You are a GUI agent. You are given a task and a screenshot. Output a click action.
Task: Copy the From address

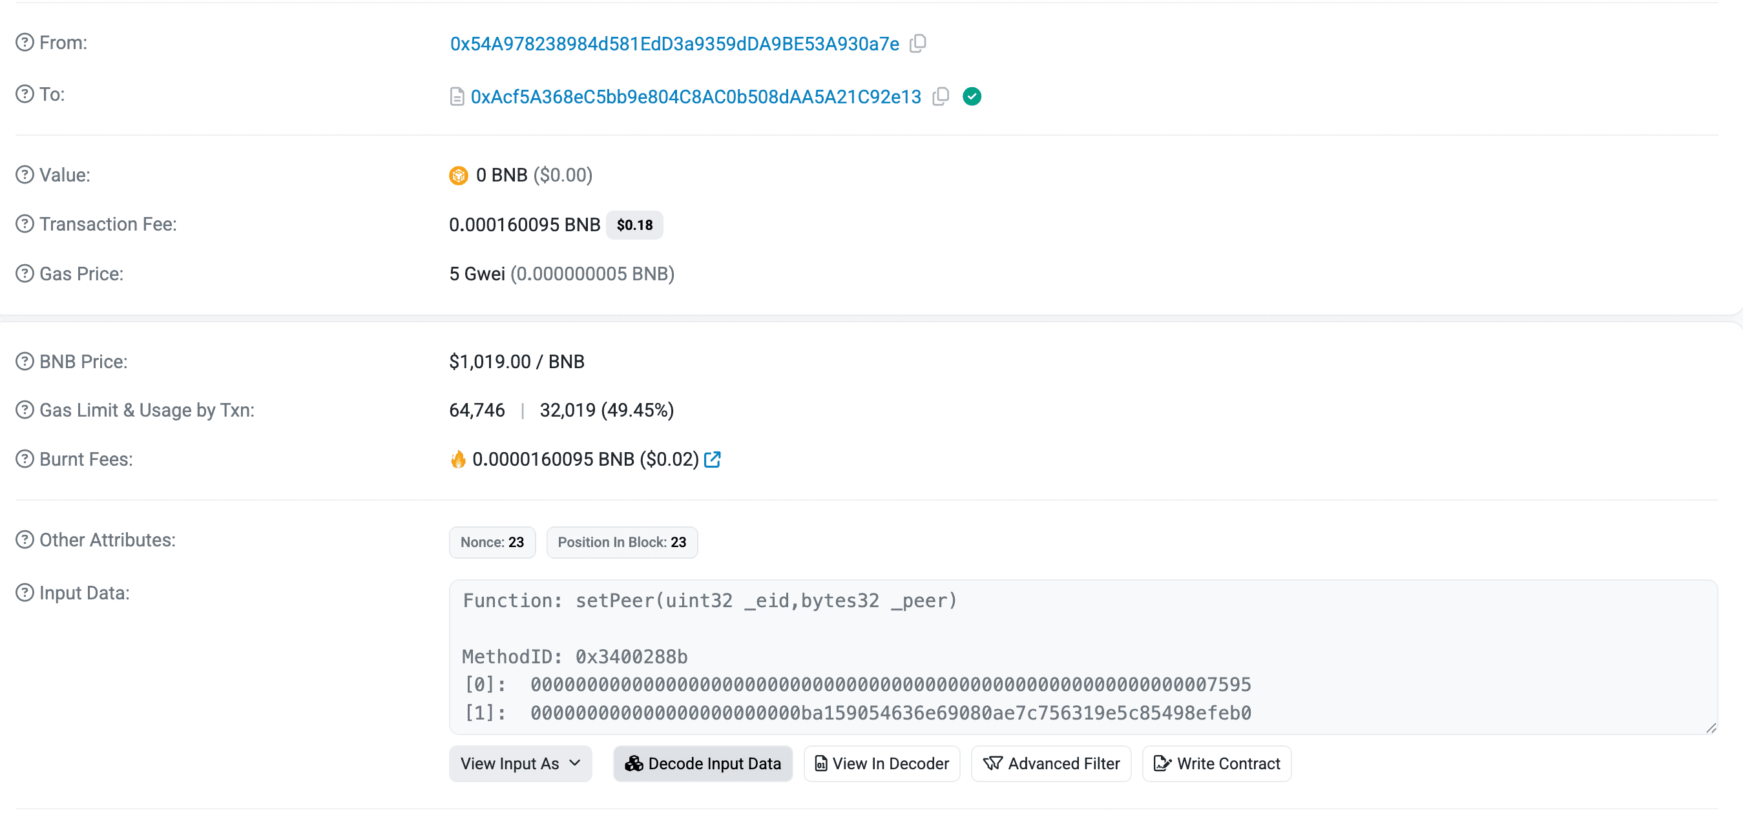pyautogui.click(x=919, y=43)
